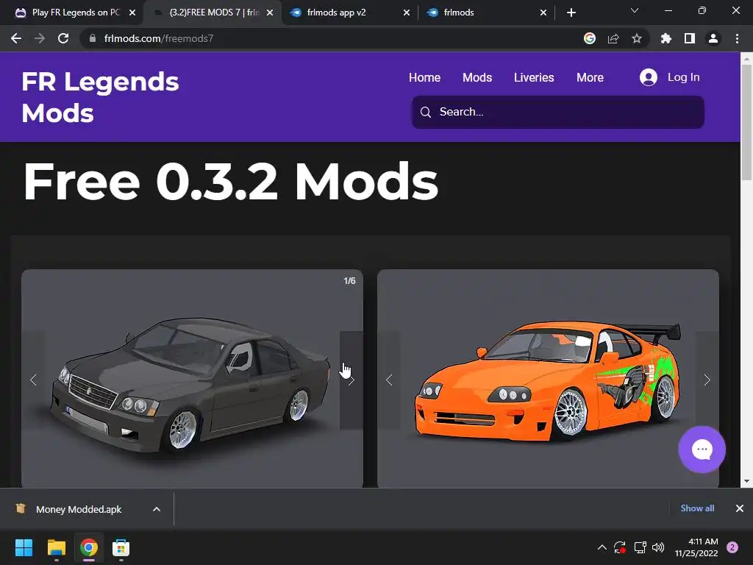Show previous image of gray sedan gallery
The width and height of the screenshot is (753, 565).
point(33,380)
